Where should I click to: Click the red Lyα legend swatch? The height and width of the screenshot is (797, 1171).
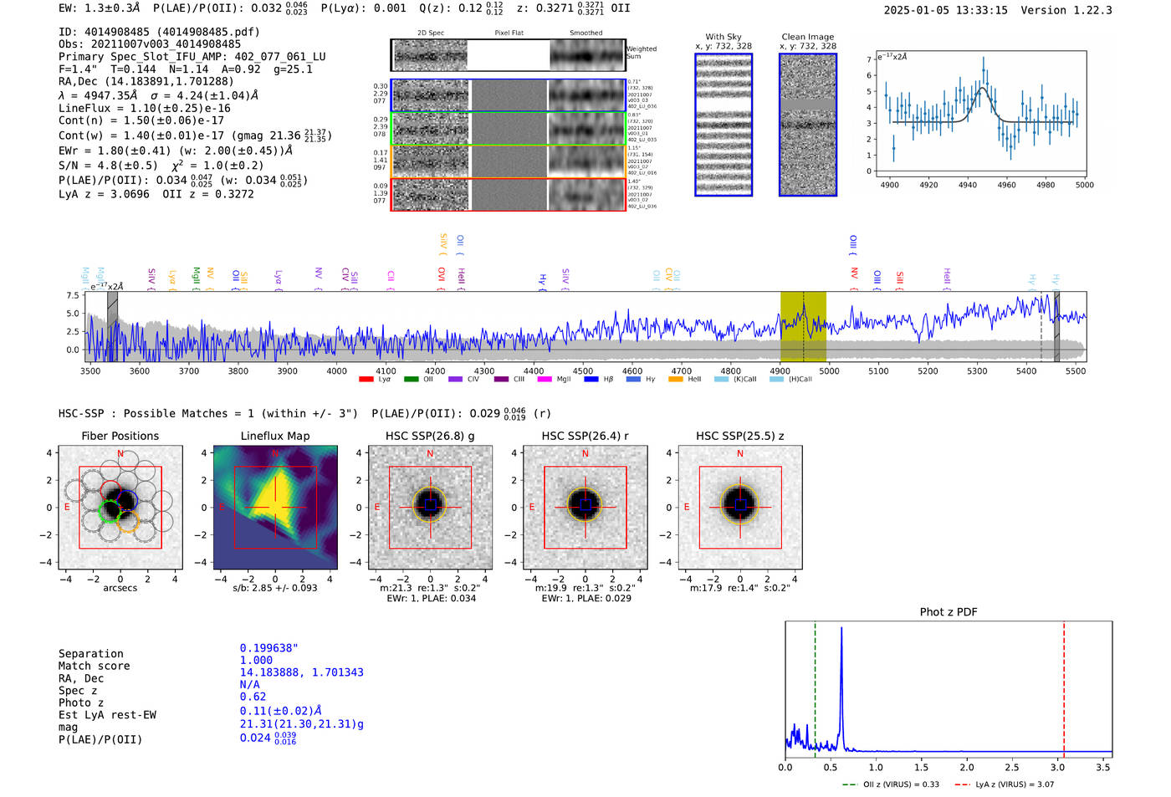pyautogui.click(x=366, y=380)
